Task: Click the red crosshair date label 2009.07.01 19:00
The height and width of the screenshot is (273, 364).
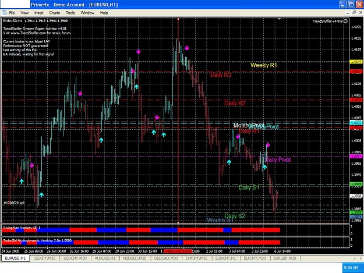Action: (178, 251)
